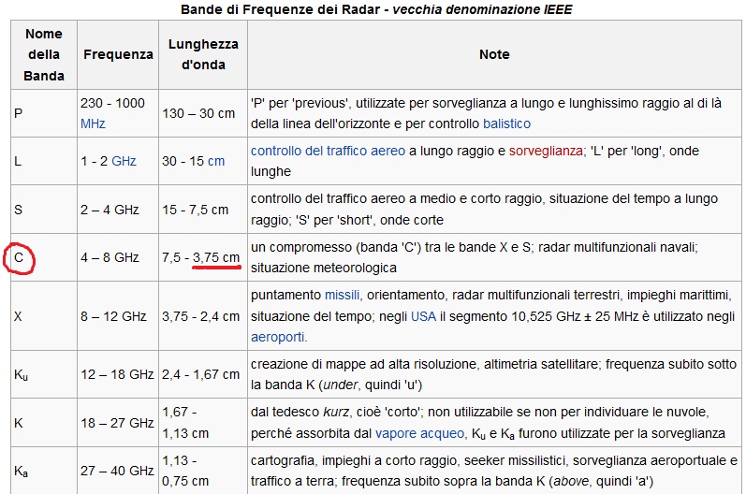Select the 'K' band name cell
The height and width of the screenshot is (494, 746).
44,423
